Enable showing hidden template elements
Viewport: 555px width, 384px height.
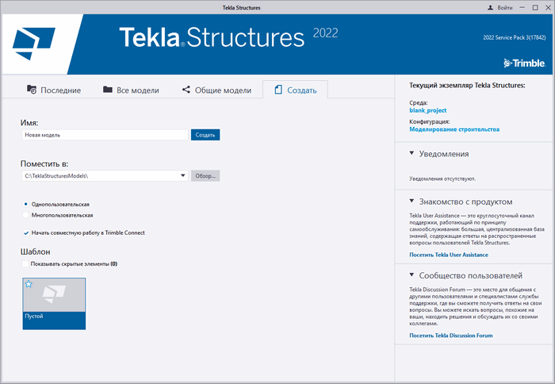tap(26, 263)
